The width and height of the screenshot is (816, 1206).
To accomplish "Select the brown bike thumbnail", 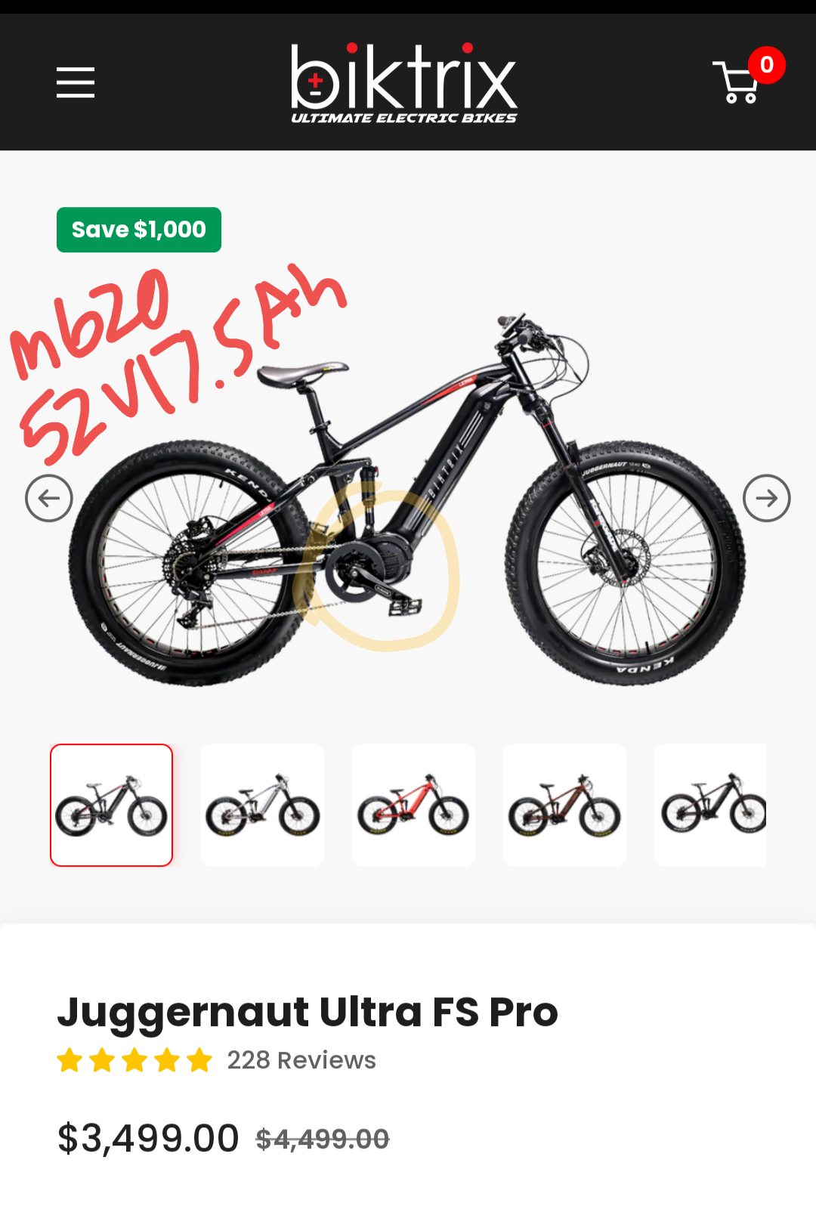I will pos(565,805).
